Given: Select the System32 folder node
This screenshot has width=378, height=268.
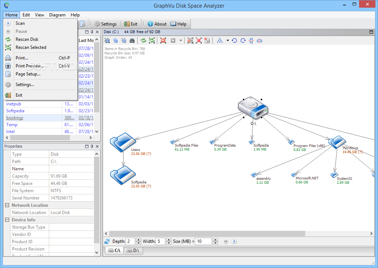Looking at the screenshot, I should (334, 175).
